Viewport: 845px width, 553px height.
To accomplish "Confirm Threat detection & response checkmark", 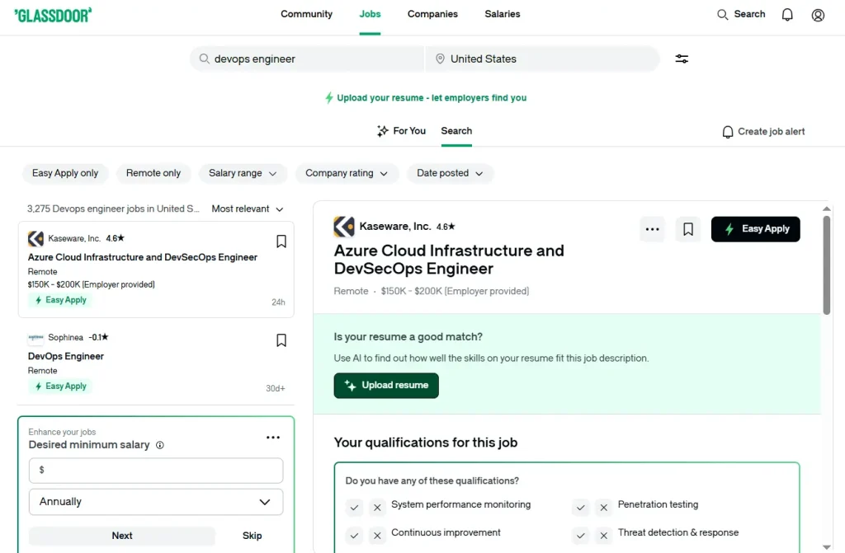I will [x=580, y=535].
